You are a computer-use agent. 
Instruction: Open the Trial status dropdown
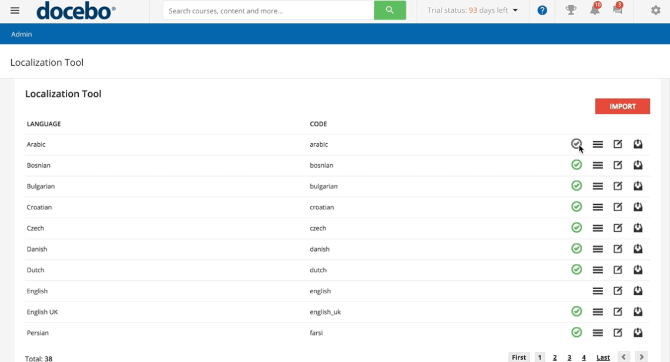[470, 10]
